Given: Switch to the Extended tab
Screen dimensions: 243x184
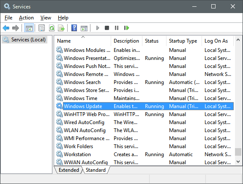Looking at the screenshot, I should (x=69, y=170).
